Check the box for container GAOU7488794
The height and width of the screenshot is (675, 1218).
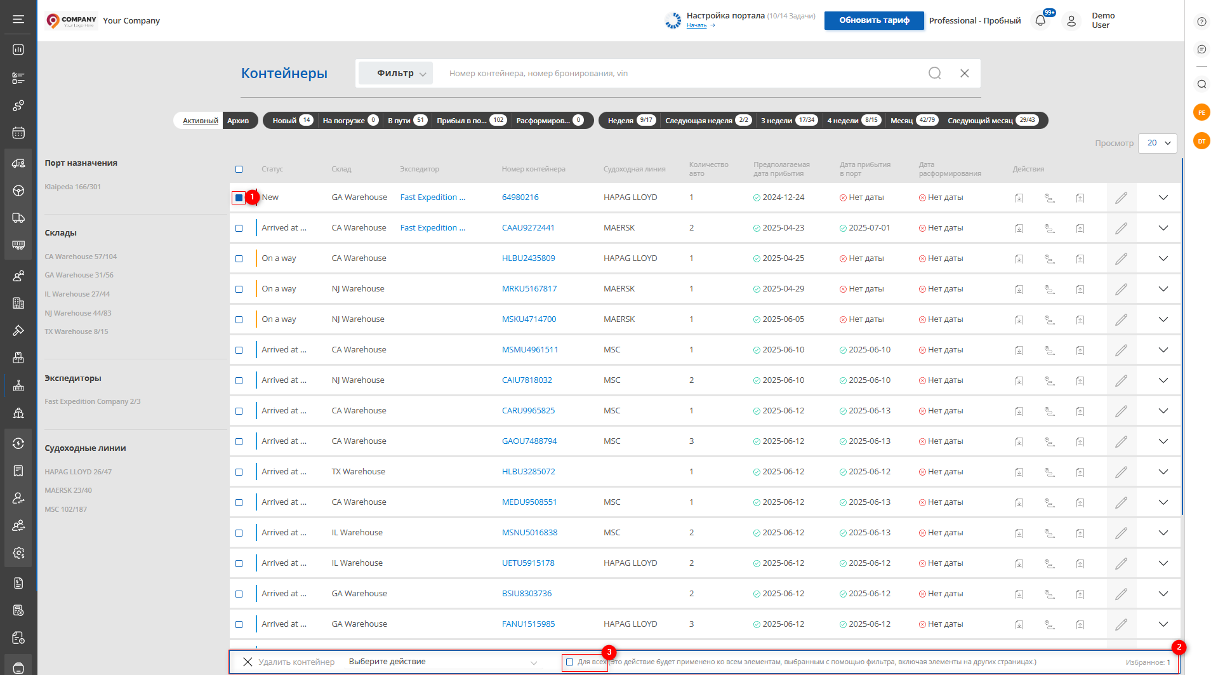[239, 441]
